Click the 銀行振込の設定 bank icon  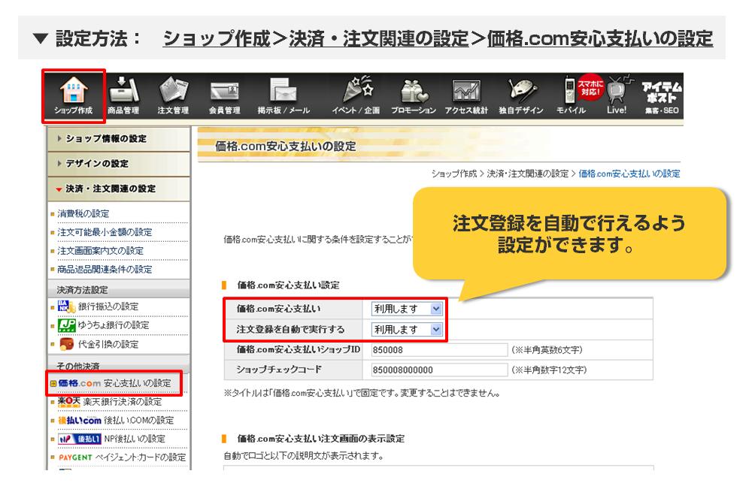pyautogui.click(x=66, y=306)
